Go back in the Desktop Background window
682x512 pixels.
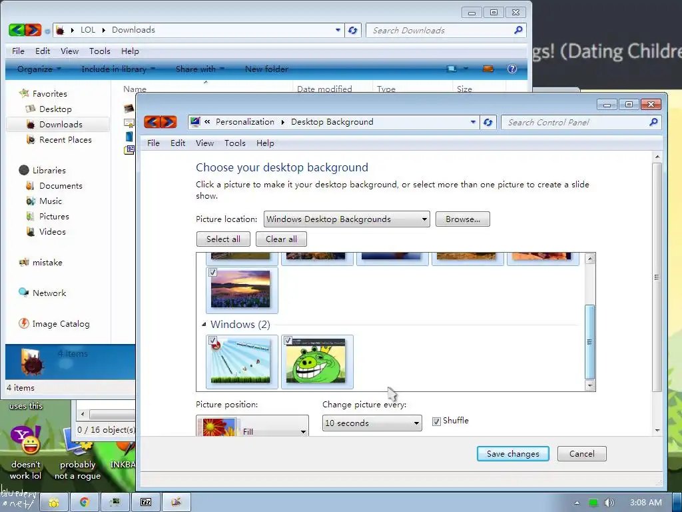coord(152,122)
